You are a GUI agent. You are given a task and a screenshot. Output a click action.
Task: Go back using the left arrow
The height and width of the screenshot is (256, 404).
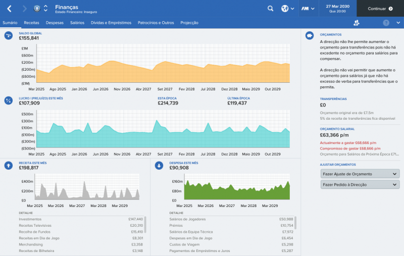click(x=9, y=9)
